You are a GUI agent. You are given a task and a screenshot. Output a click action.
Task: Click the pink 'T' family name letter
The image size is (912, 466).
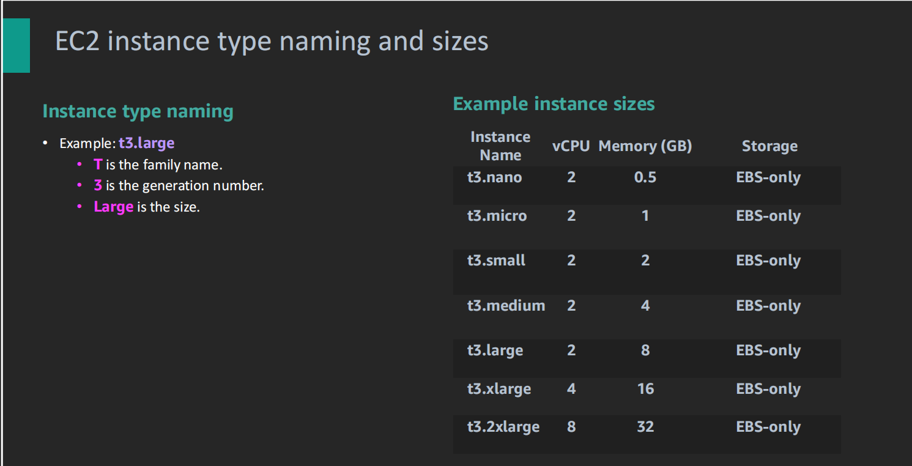[98, 165]
